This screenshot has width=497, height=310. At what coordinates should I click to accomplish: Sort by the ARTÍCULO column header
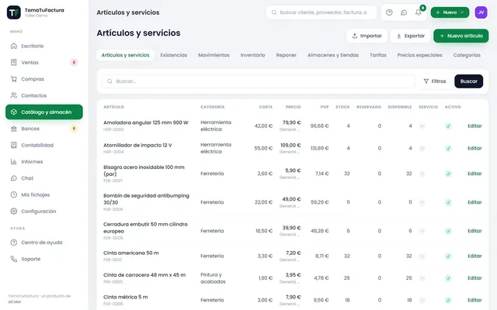113,107
